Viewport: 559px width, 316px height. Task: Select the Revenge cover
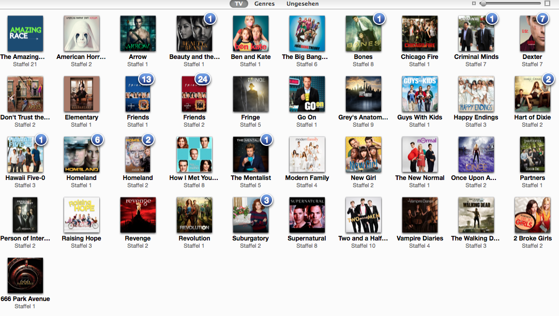pos(138,215)
